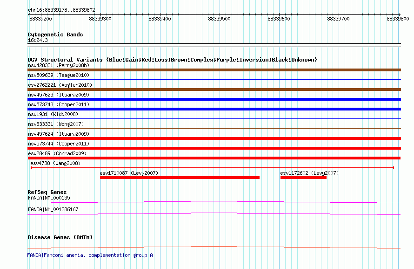Click the chr16:88339178..88339802 coordinate label
The image size is (414, 269).
[x=61, y=10]
